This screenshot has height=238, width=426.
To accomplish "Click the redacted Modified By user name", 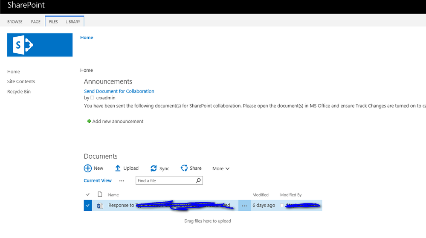I will pos(303,206).
